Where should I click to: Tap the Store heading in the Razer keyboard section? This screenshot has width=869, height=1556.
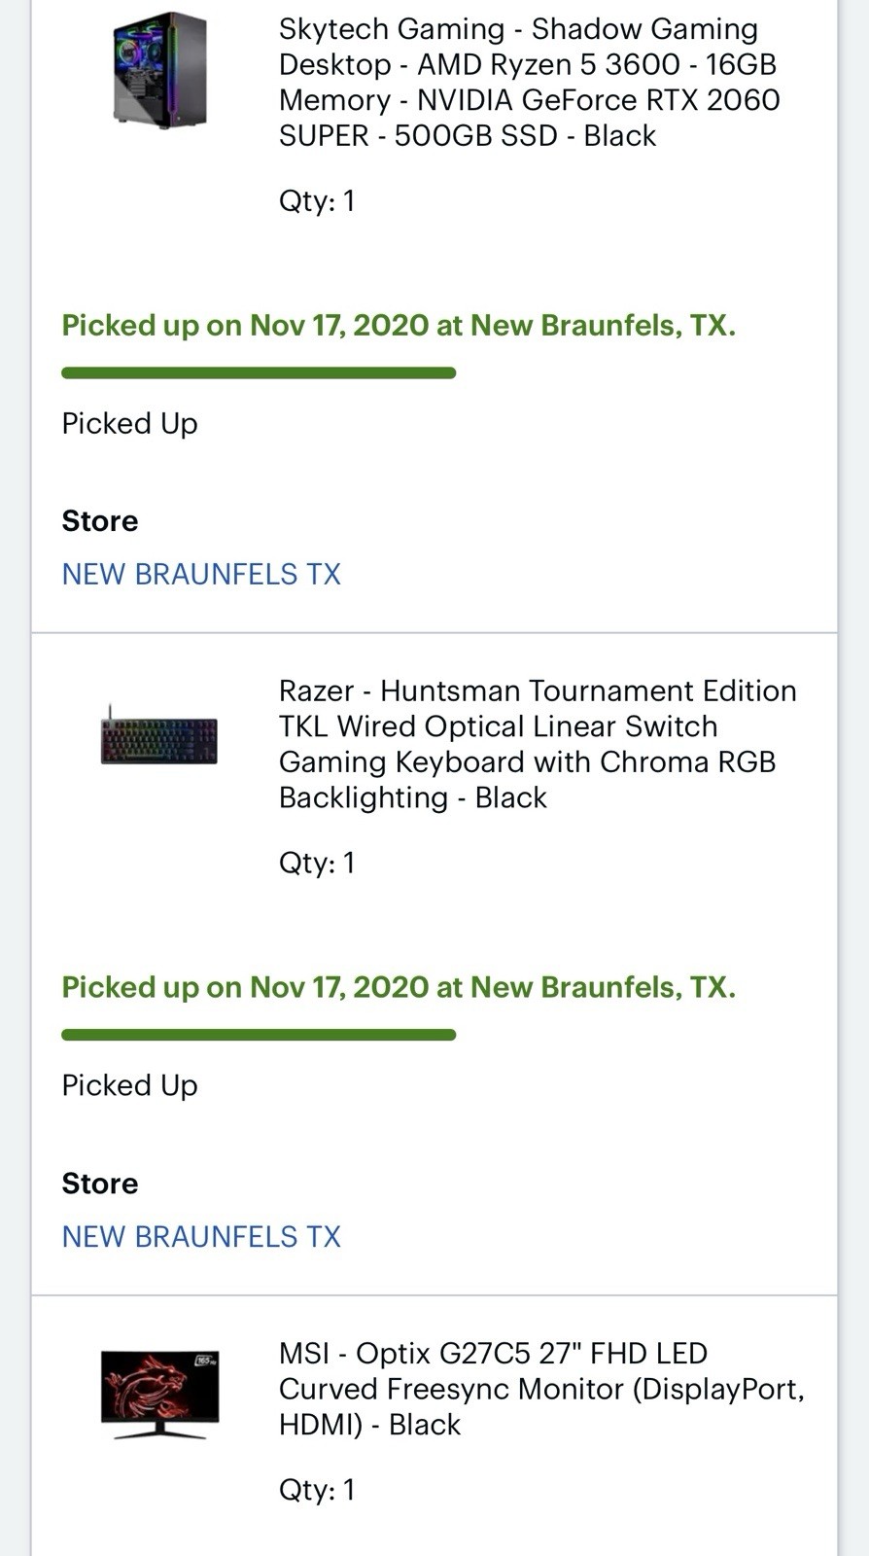tap(100, 1184)
